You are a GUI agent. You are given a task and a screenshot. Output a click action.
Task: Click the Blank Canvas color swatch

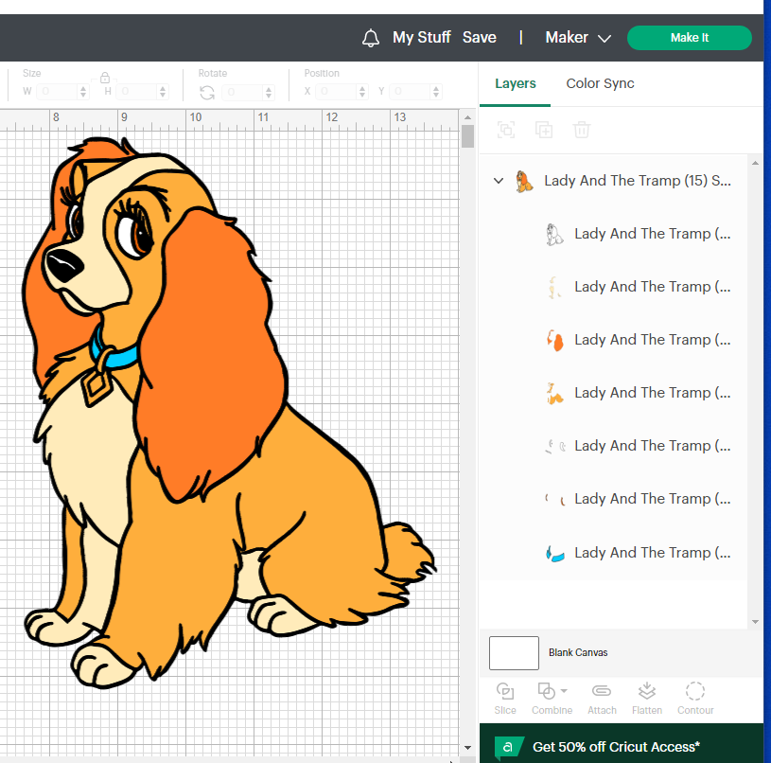[514, 653]
